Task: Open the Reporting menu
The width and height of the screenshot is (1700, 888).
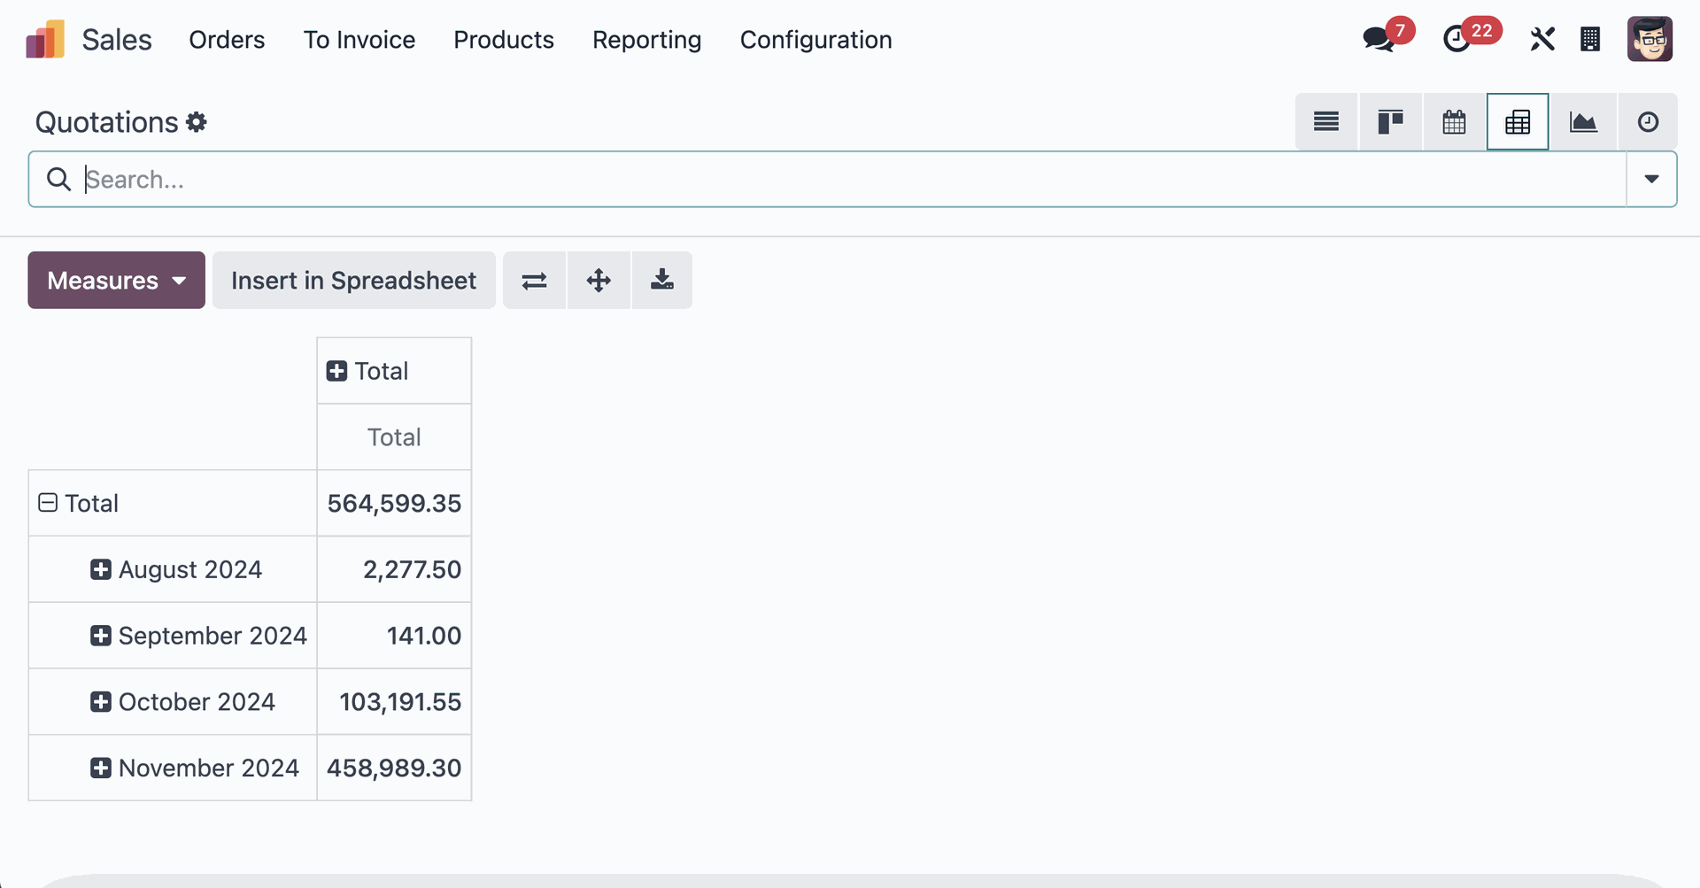Action: [646, 40]
